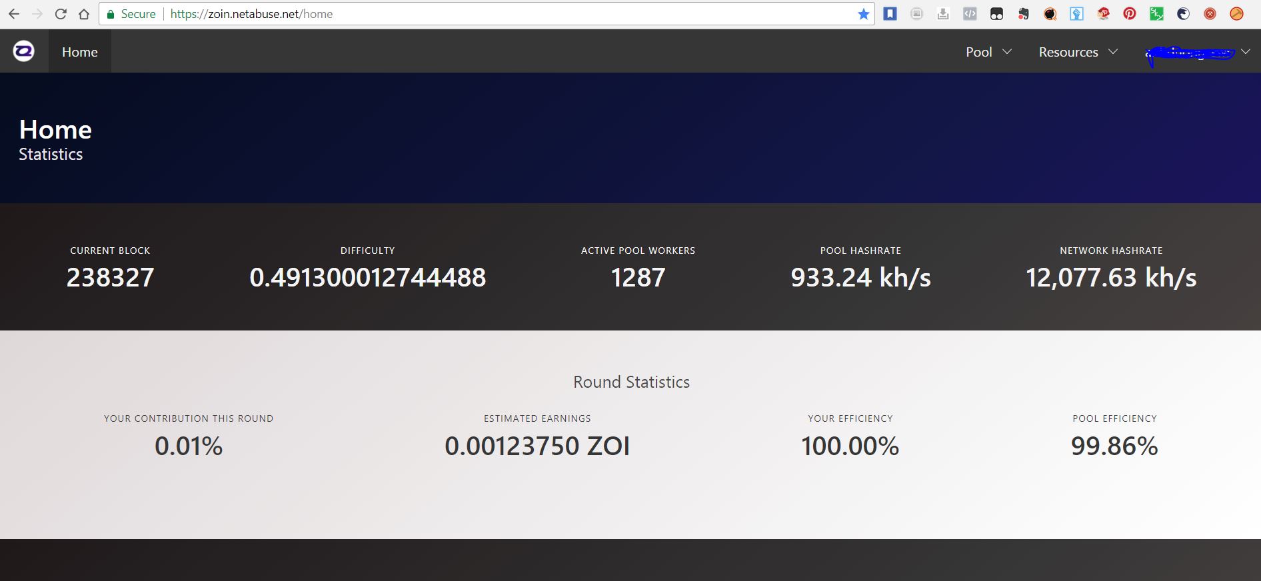Click the 100.00% your efficiency value
Viewport: 1261px width, 581px height.
point(850,446)
